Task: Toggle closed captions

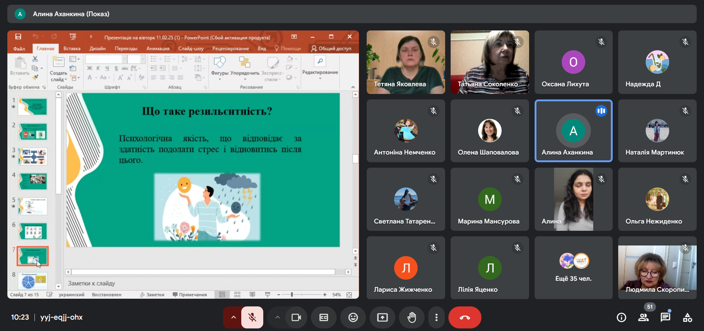Action: (323, 317)
